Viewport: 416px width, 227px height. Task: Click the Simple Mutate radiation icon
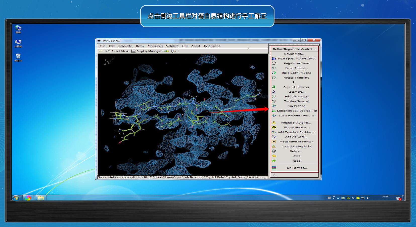pos(274,128)
